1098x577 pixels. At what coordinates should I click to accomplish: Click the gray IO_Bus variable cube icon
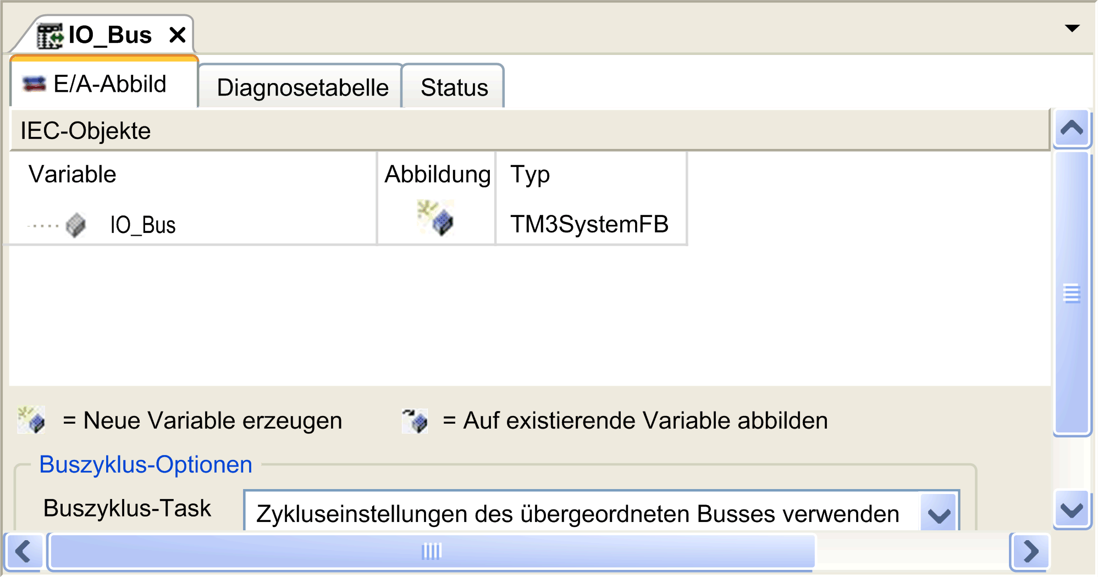76,225
